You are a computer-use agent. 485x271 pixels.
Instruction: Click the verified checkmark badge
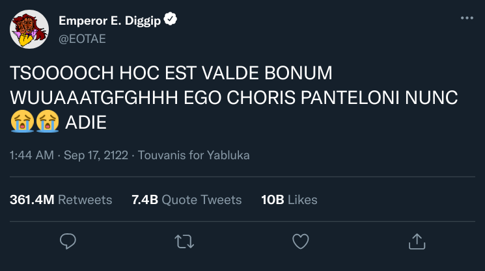tap(171, 20)
